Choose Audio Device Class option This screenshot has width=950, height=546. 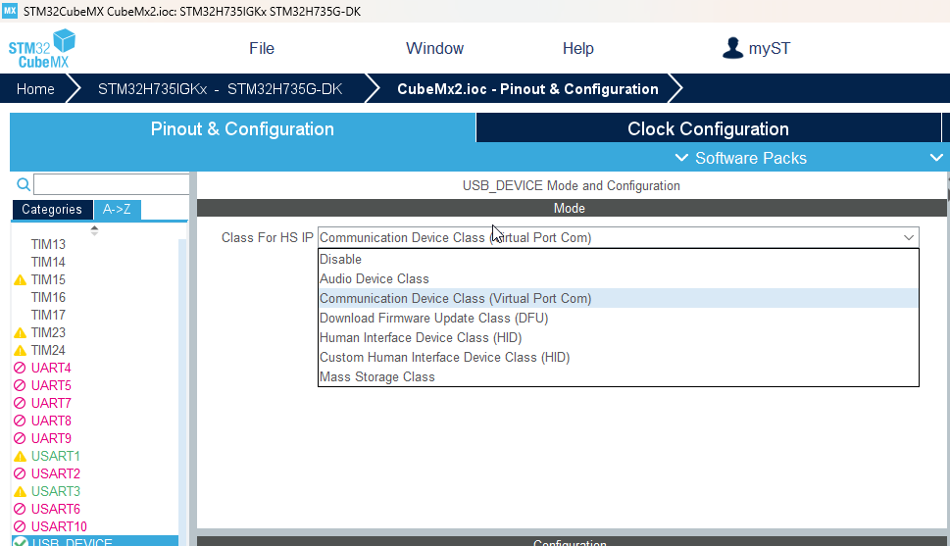click(618, 278)
